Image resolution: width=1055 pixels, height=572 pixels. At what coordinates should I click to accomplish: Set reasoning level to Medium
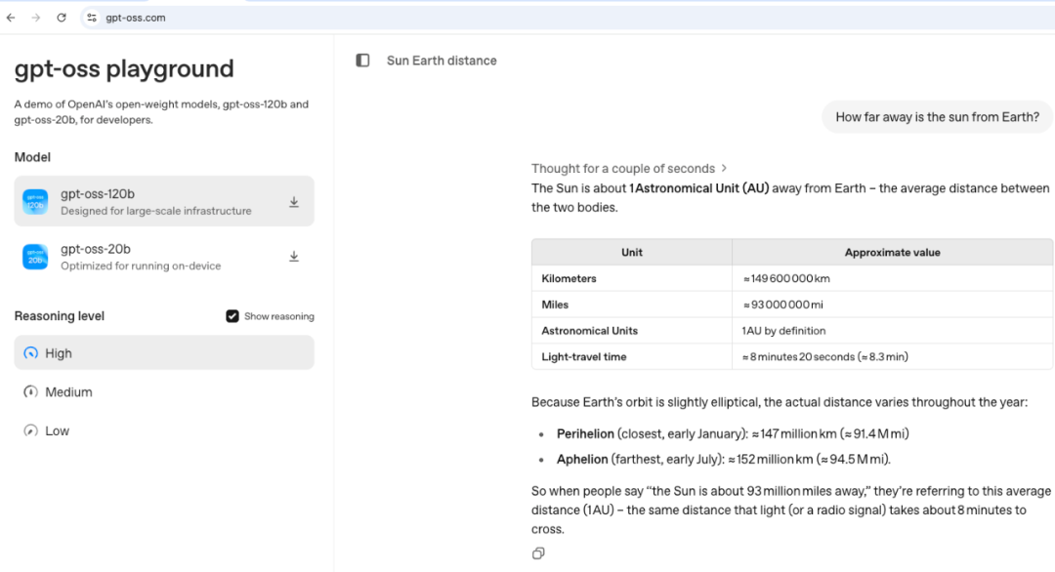(x=164, y=391)
